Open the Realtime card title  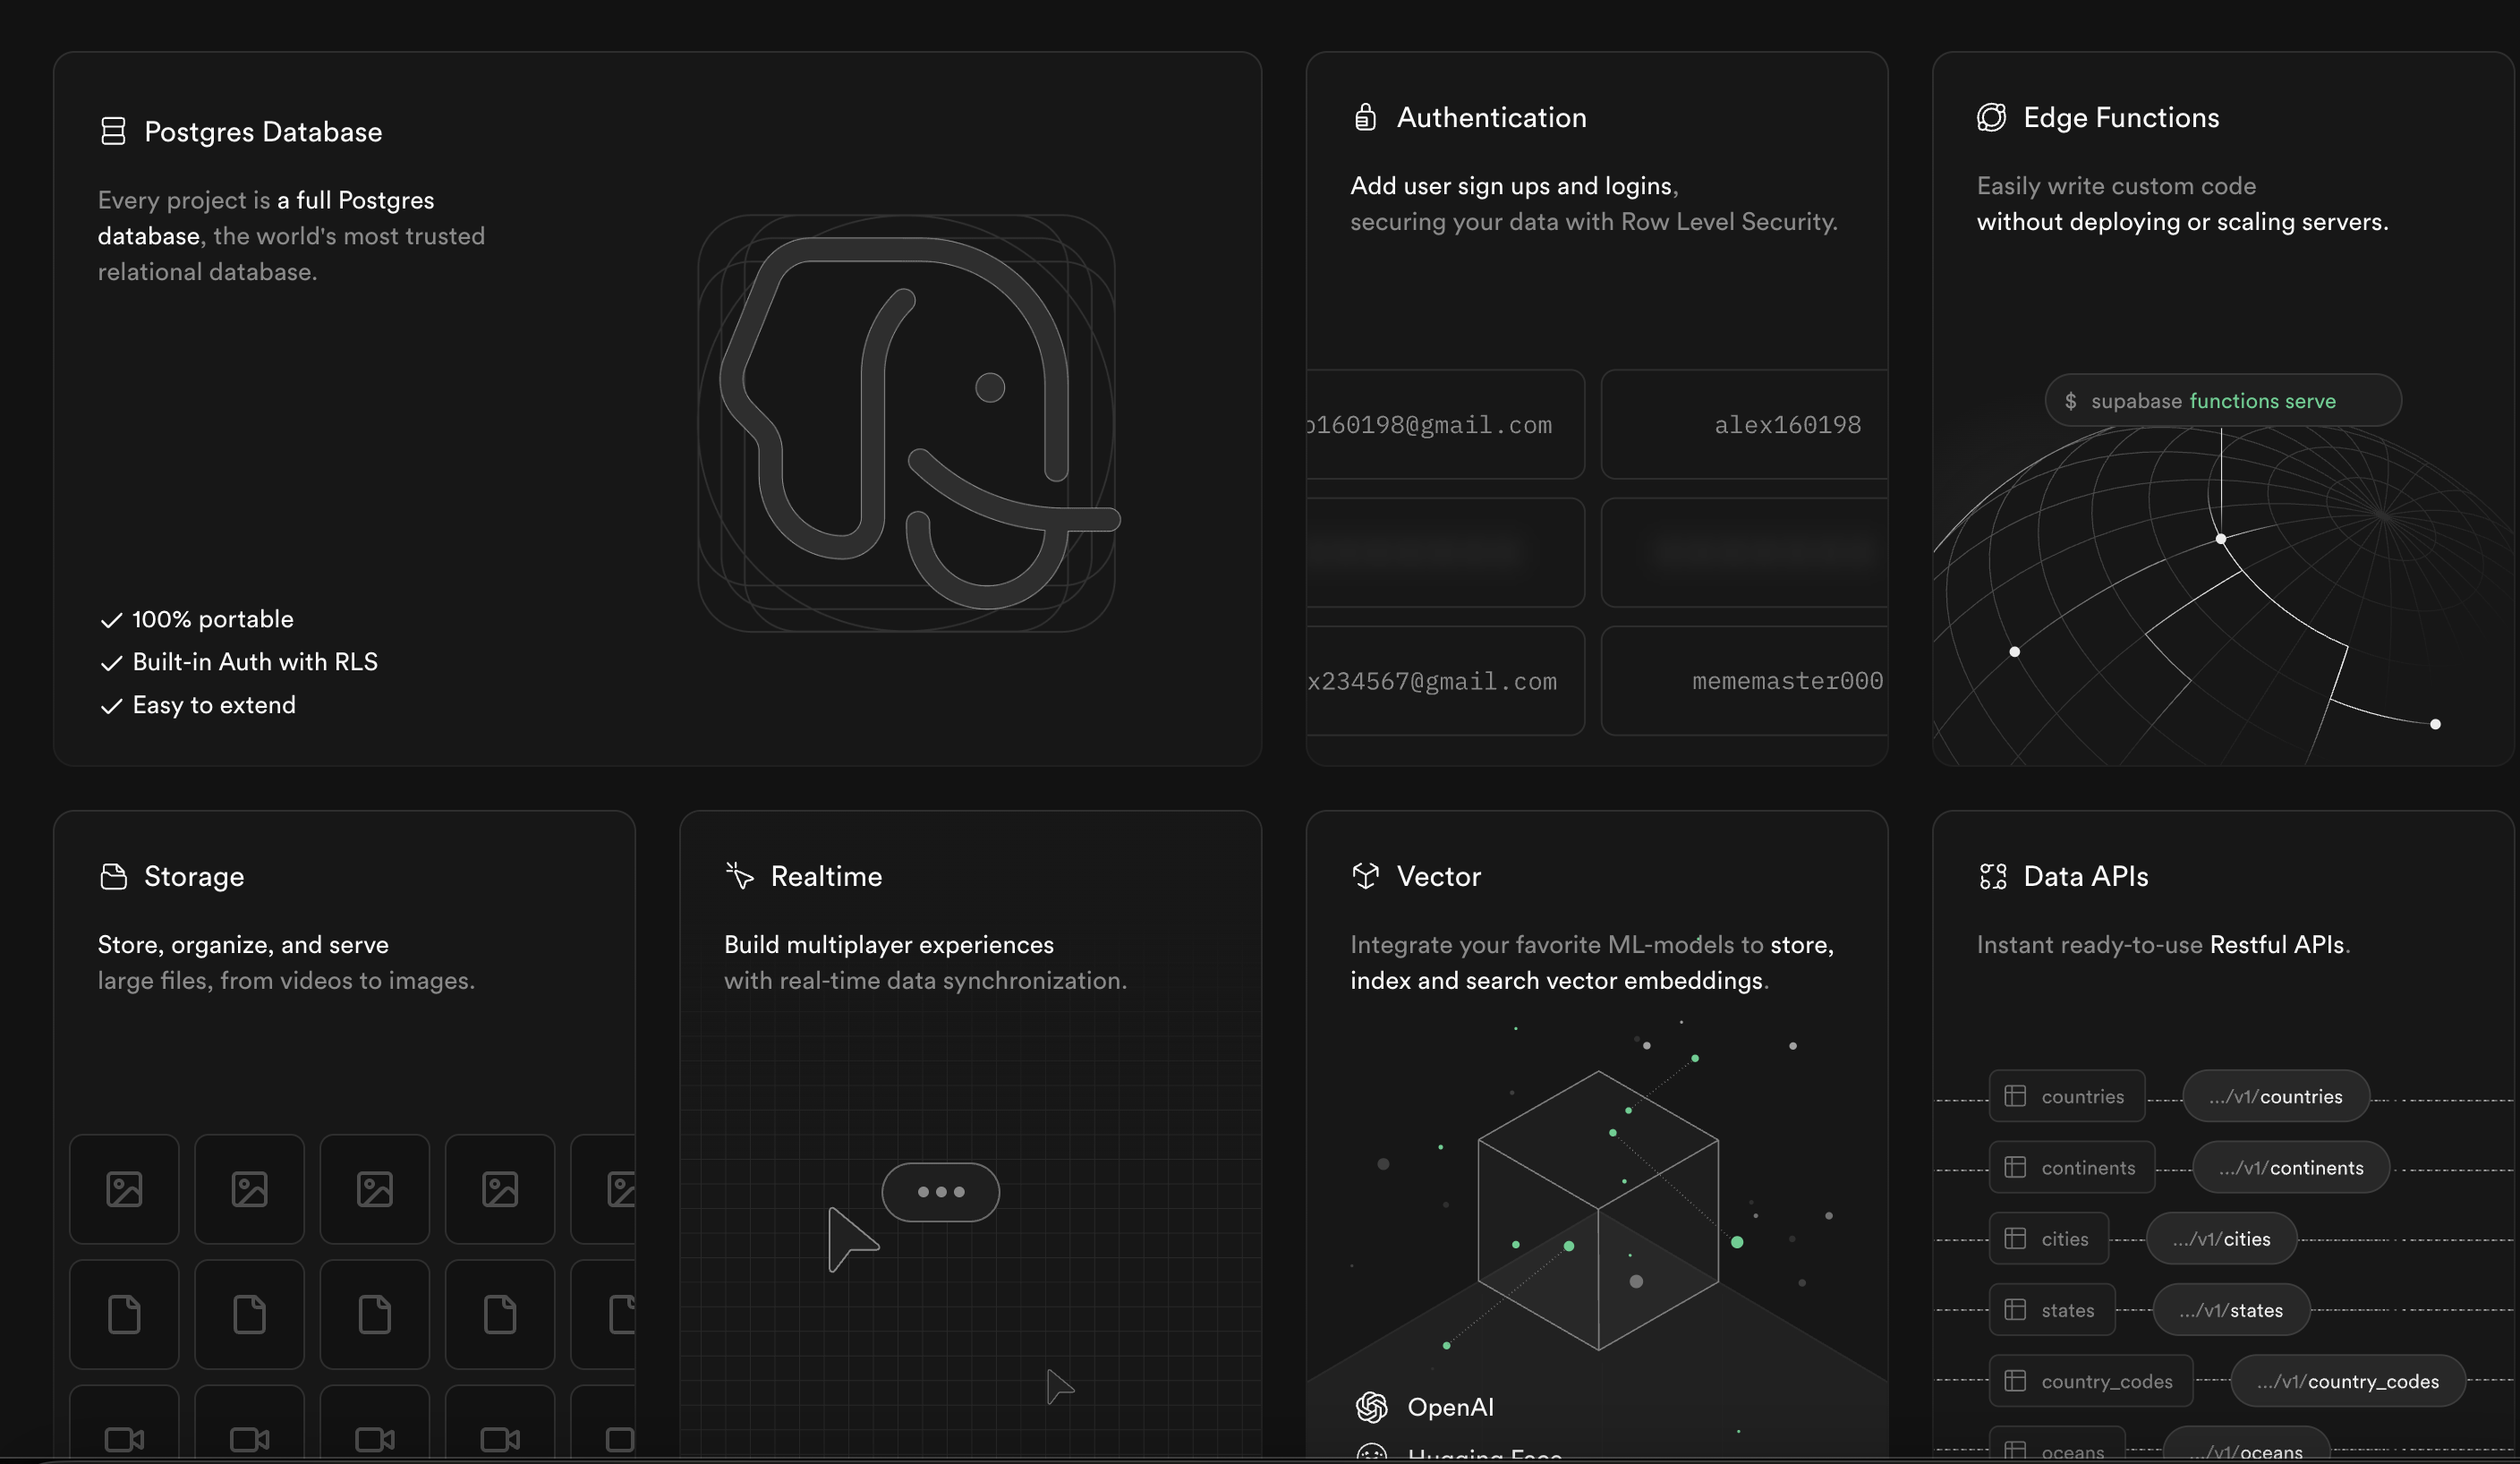pyautogui.click(x=826, y=876)
